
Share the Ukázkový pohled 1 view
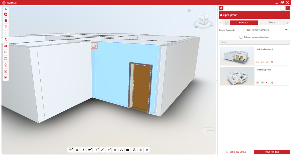coord(267,62)
